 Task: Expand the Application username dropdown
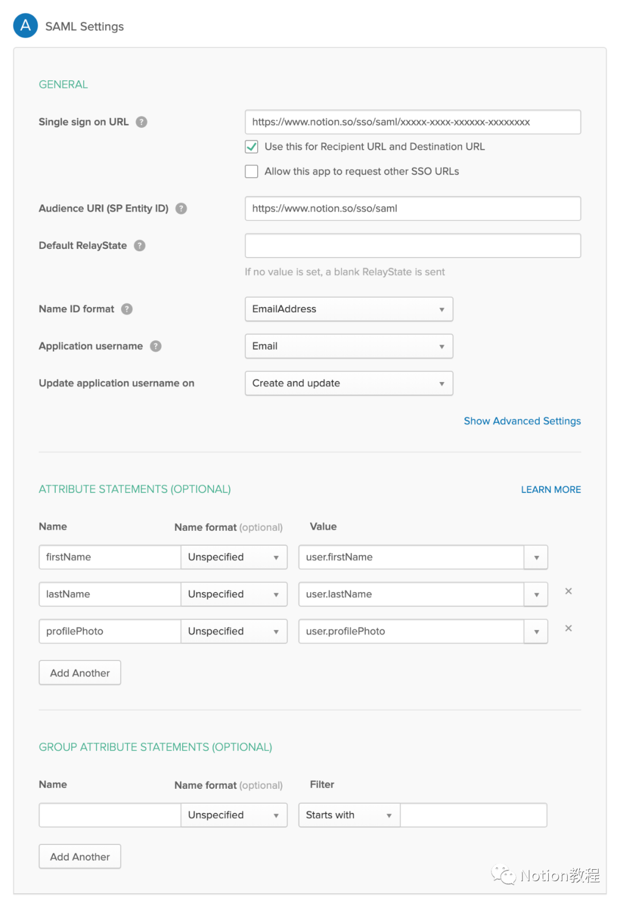click(x=348, y=347)
